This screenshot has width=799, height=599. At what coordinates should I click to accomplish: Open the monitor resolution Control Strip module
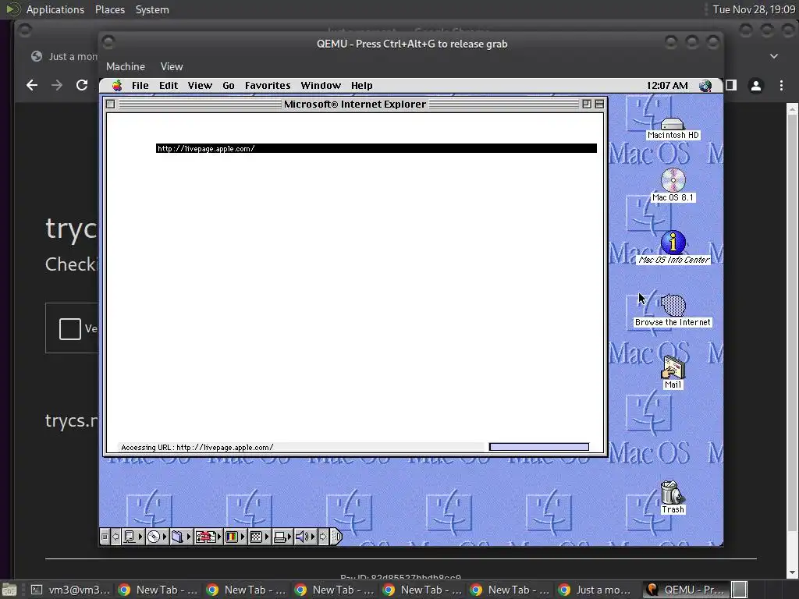coord(259,537)
